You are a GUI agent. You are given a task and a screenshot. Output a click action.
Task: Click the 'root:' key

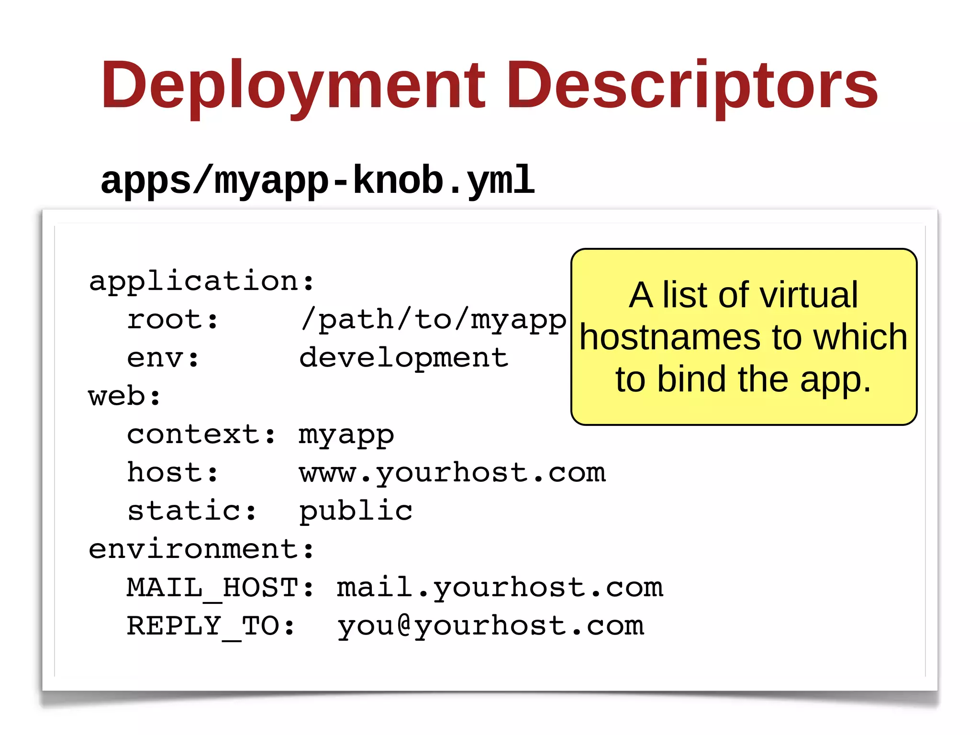173,319
